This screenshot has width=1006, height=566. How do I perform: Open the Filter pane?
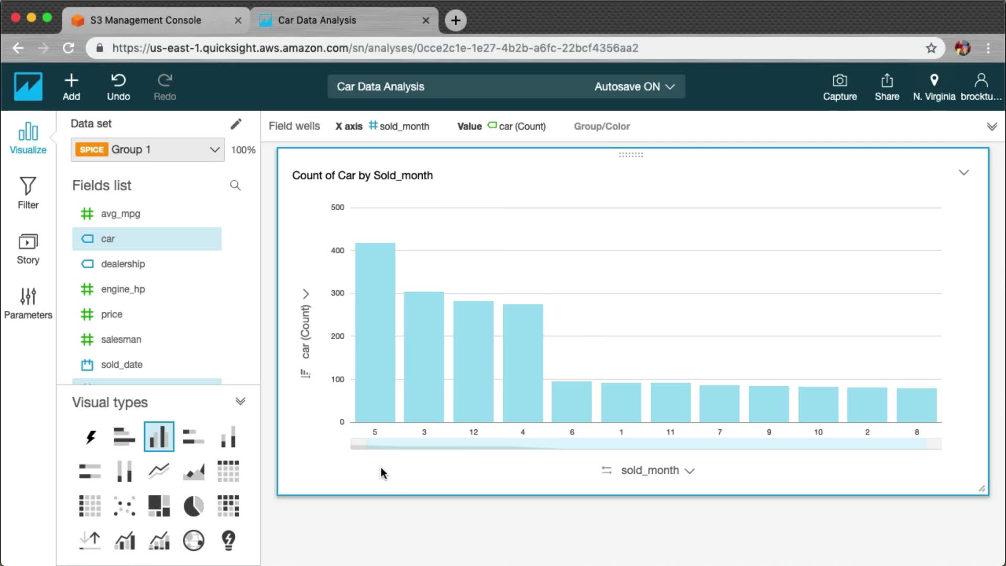point(28,192)
